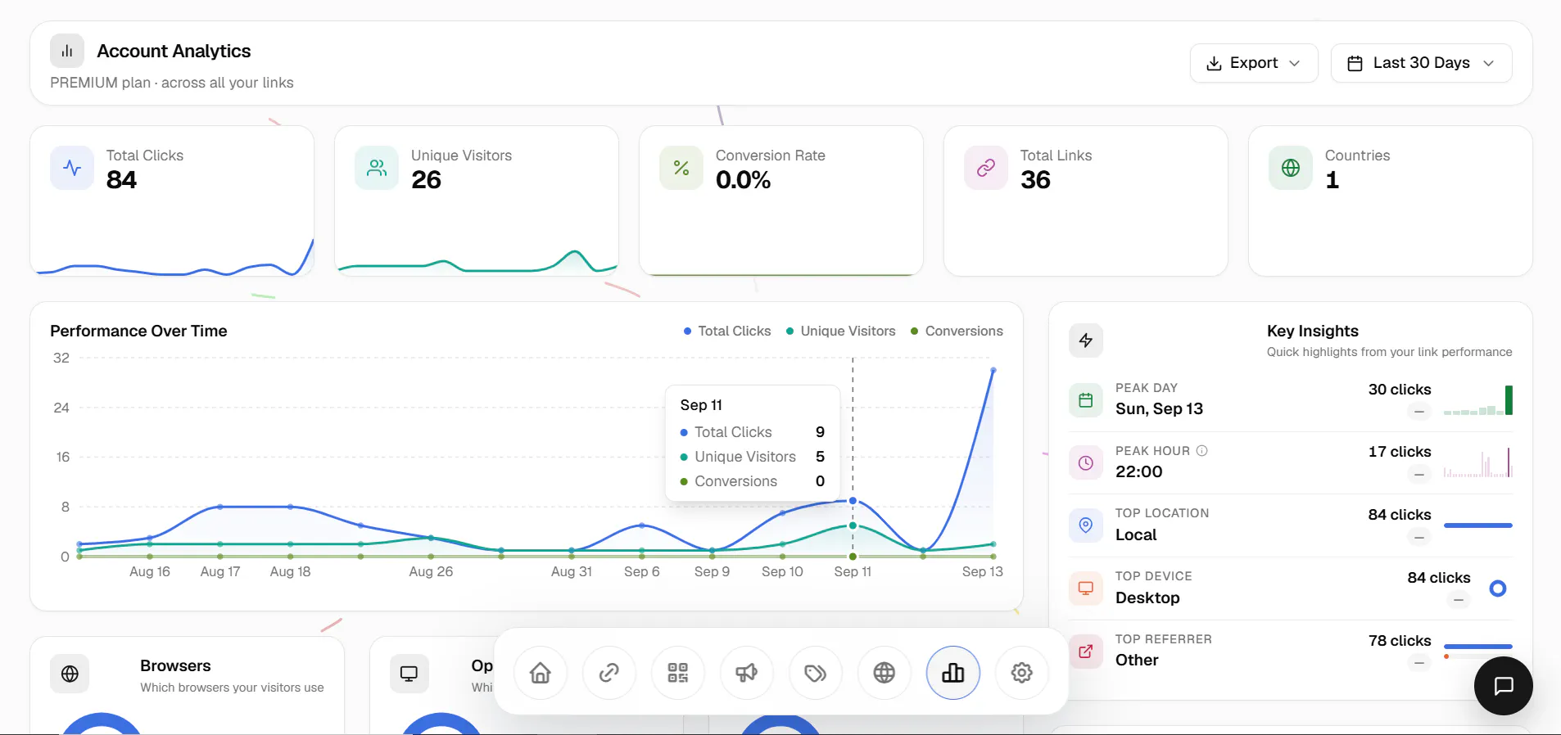This screenshot has width=1561, height=735.
Task: Click the Browsers card globe icon
Action: click(70, 674)
